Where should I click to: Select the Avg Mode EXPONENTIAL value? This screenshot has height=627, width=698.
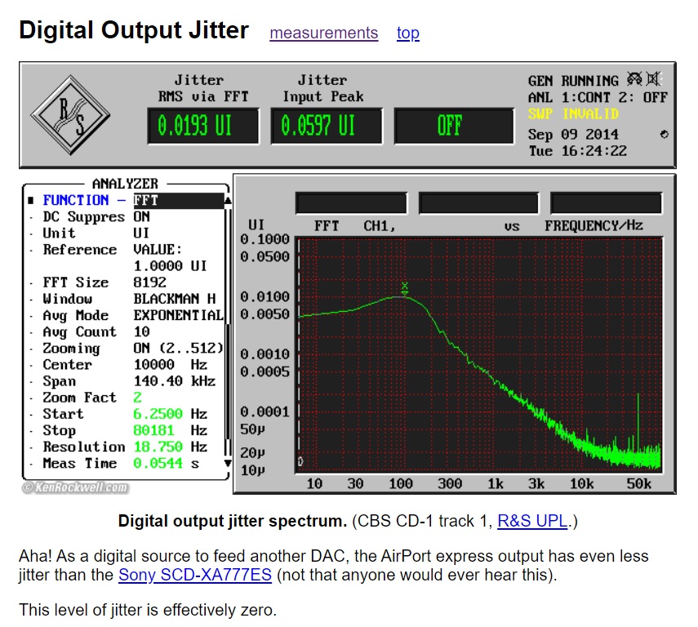click(178, 315)
